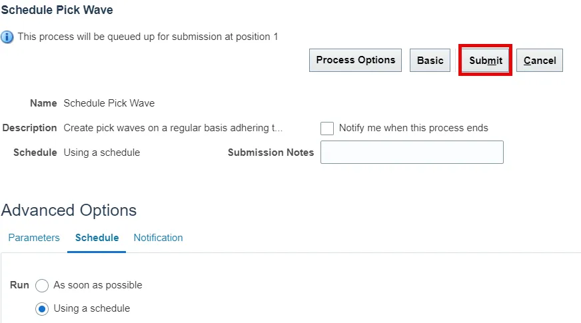This screenshot has height=323, width=581.
Task: Cancel the process submission
Action: click(540, 61)
